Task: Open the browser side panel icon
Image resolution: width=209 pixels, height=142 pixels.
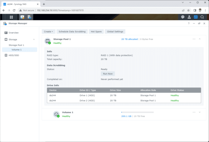Action: pyautogui.click(x=195, y=10)
